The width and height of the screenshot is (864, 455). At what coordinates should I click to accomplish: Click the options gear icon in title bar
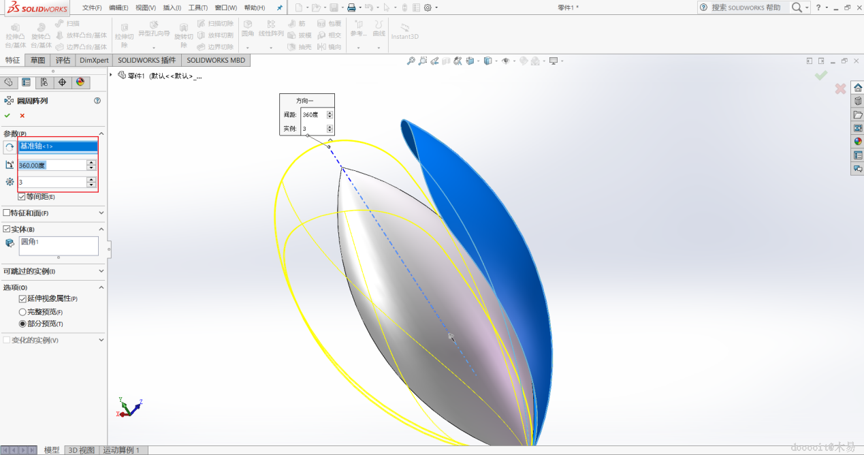(428, 7)
